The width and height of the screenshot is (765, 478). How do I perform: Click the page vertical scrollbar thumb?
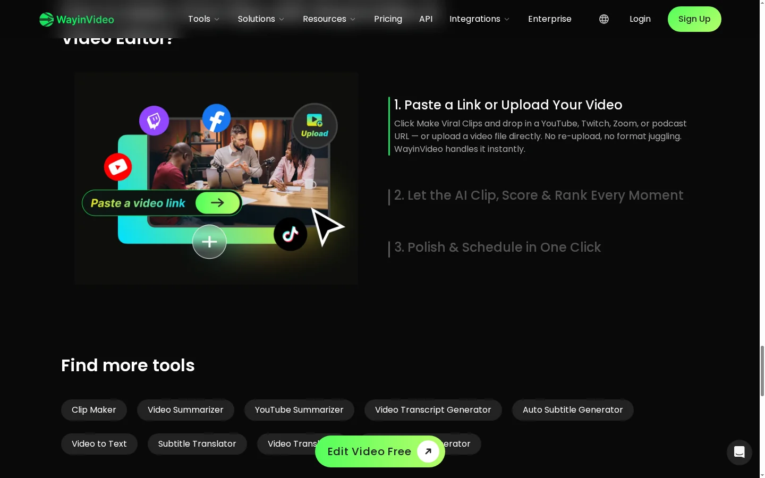pos(762,371)
